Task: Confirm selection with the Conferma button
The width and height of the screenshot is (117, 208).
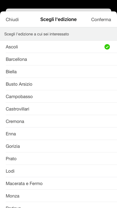Action: click(101, 19)
